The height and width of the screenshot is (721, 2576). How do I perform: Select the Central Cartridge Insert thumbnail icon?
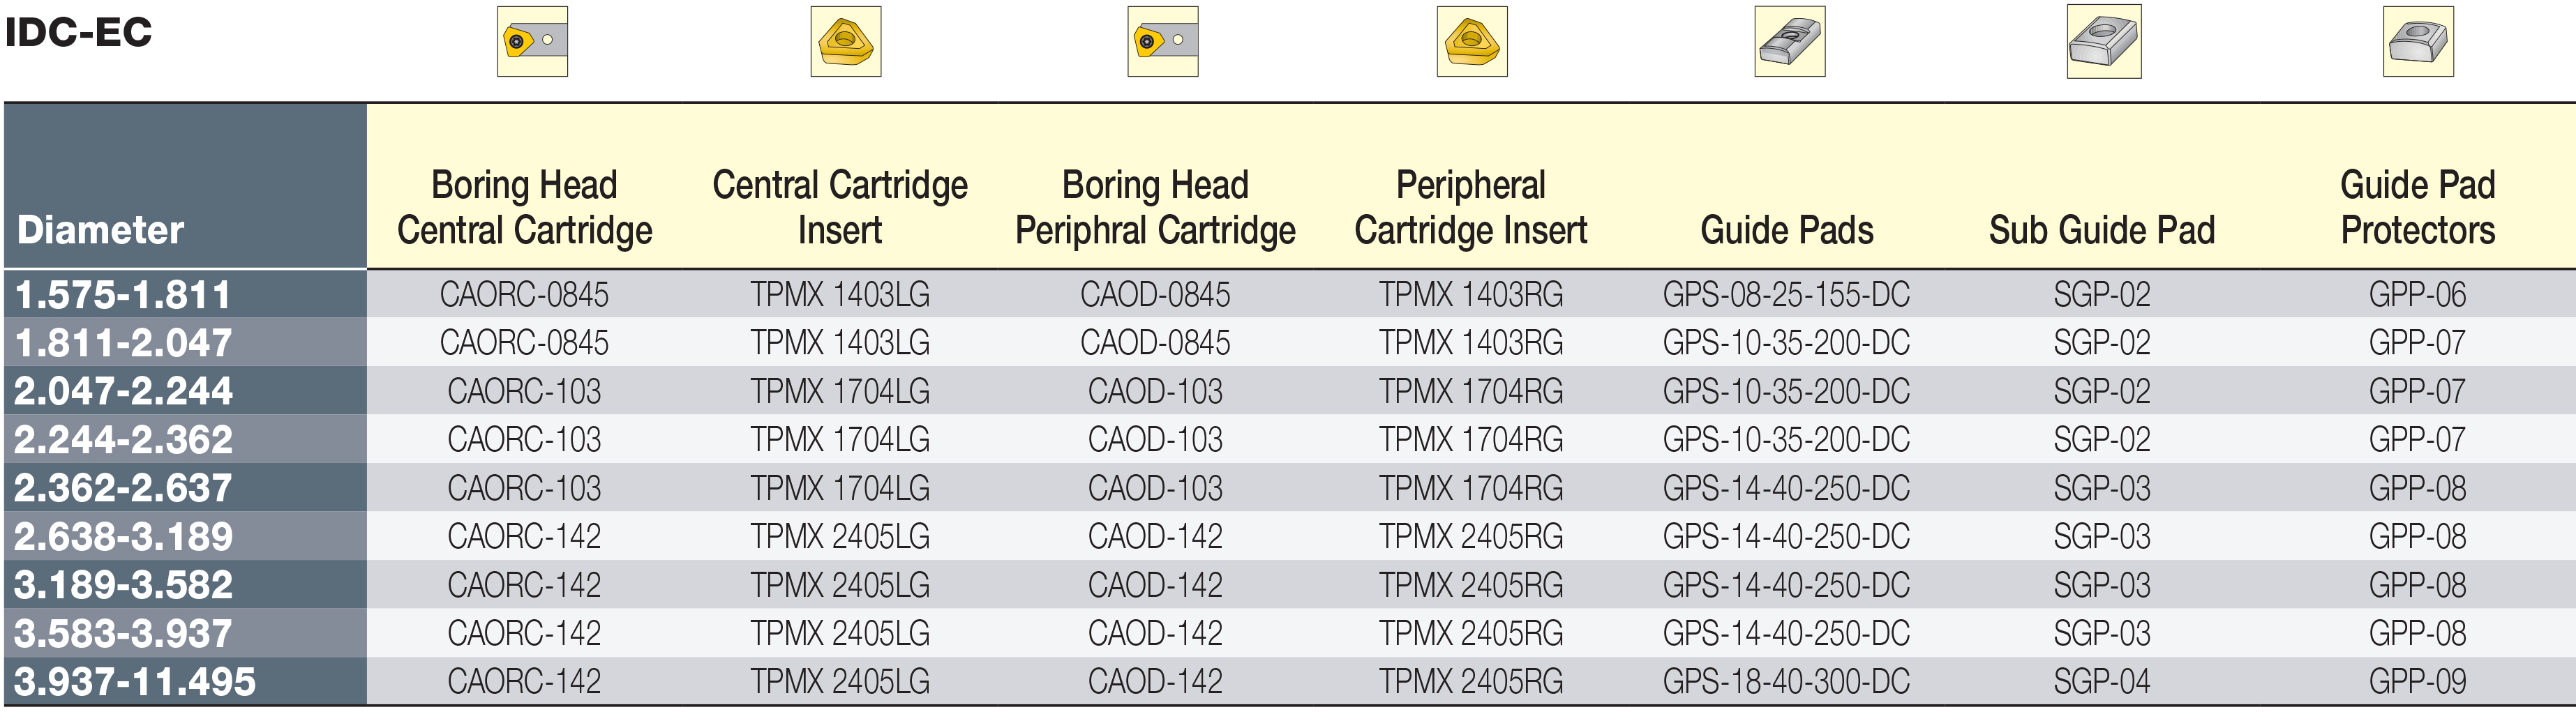(845, 41)
